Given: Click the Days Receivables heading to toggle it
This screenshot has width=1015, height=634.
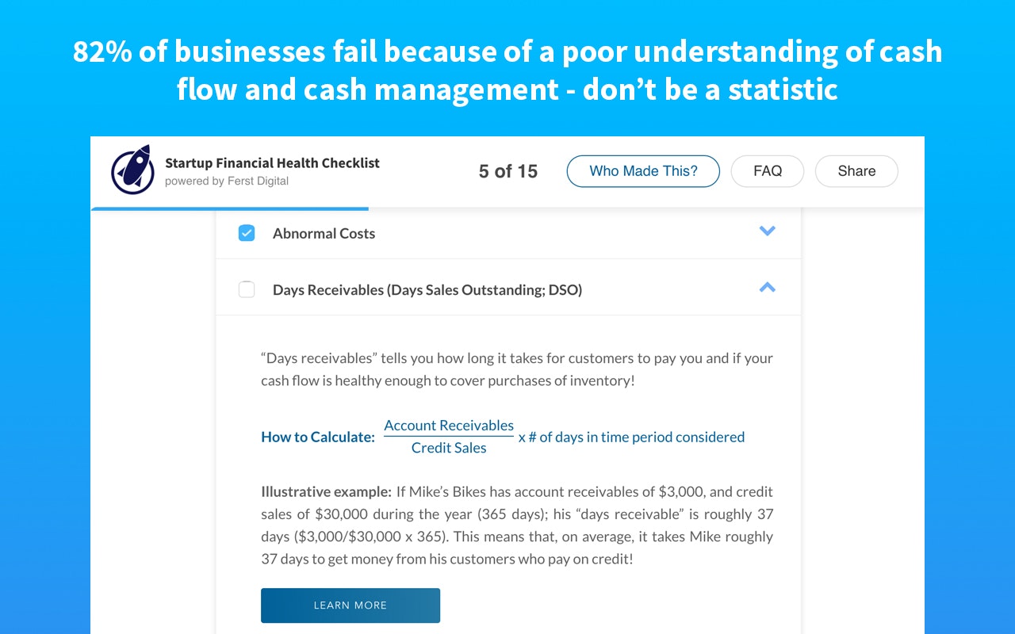Looking at the screenshot, I should [427, 289].
